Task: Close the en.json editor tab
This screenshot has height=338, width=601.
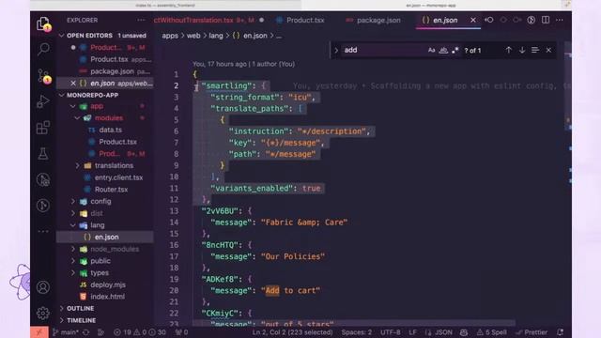Action: [x=473, y=20]
